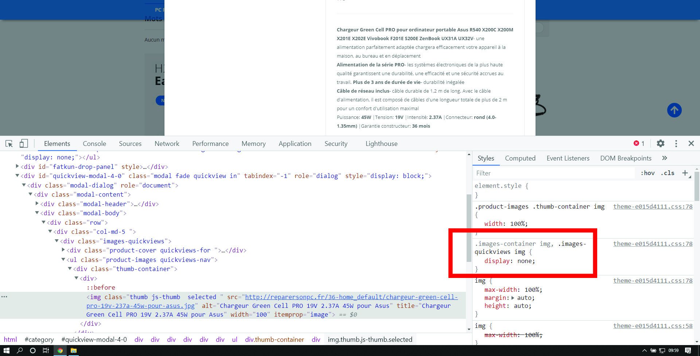Open the Security tab

[x=336, y=144]
